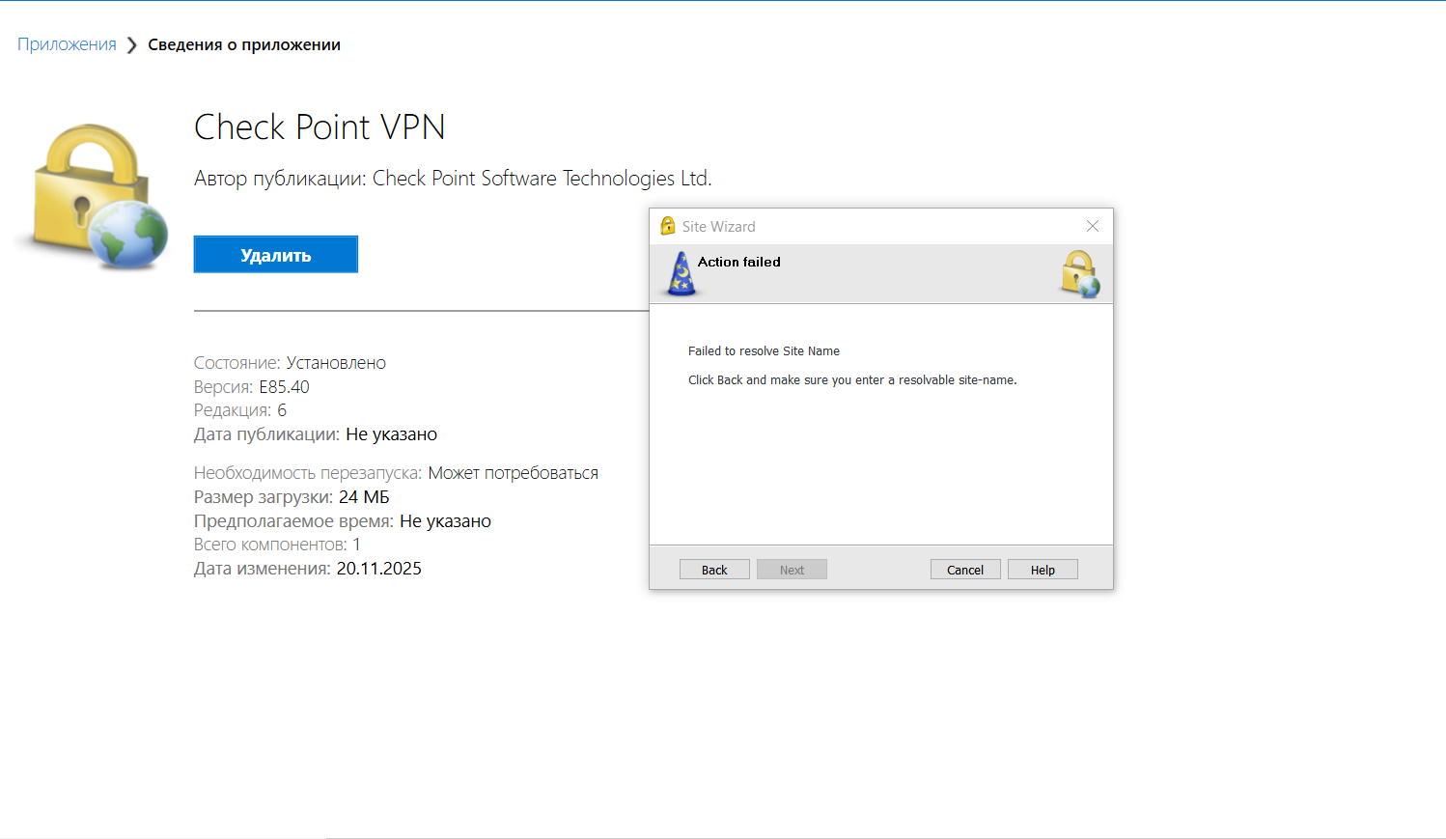Click the wizard hat icon in Site Wizard
Screen dimensions: 1446x839
pyautogui.click(x=681, y=273)
